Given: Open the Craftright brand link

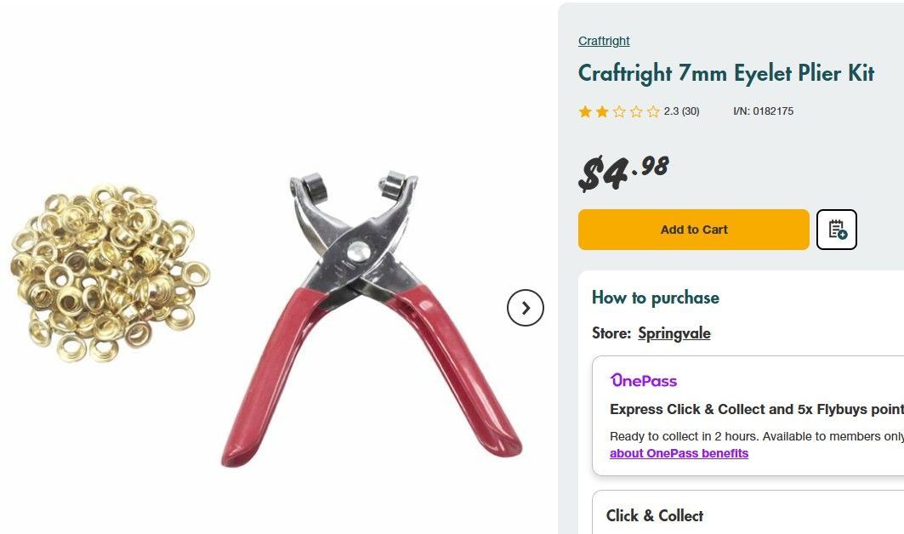Looking at the screenshot, I should pos(604,41).
